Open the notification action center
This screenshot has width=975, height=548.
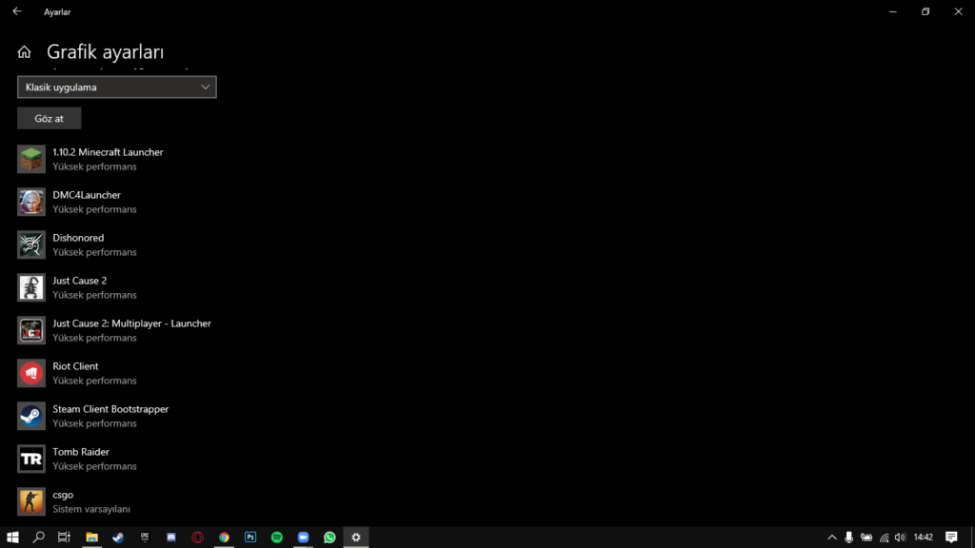coord(951,538)
